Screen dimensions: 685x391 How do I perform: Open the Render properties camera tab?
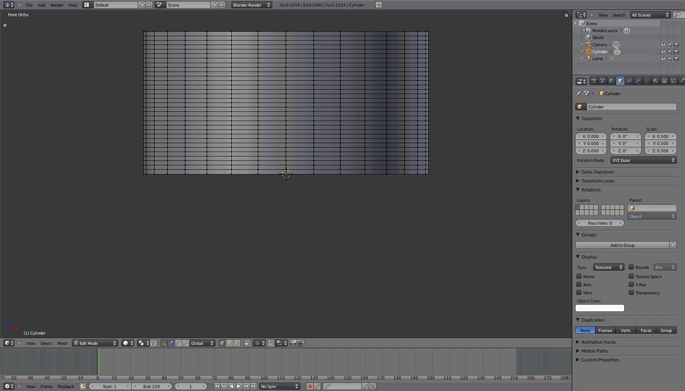pos(594,81)
